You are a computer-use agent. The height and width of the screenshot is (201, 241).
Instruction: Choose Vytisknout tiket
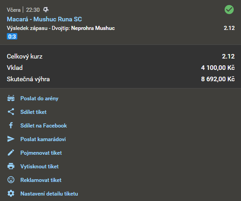tap(40, 167)
